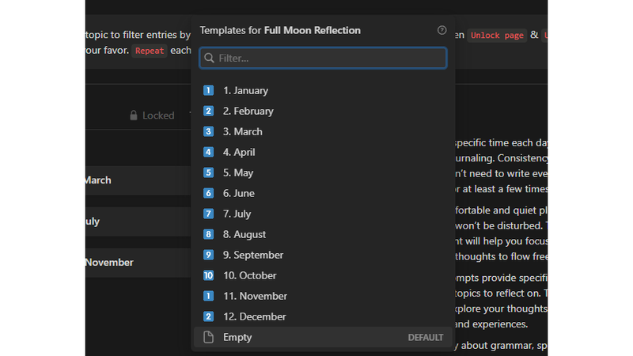Select the 4. April template
Image resolution: width=633 pixels, height=356 pixels.
click(323, 152)
